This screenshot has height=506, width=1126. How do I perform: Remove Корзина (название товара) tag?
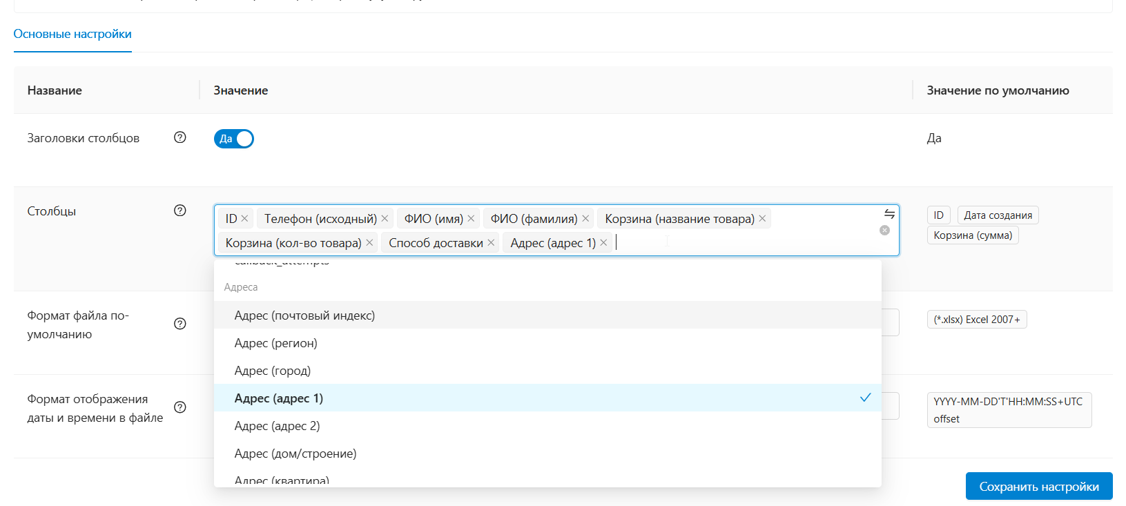(762, 219)
